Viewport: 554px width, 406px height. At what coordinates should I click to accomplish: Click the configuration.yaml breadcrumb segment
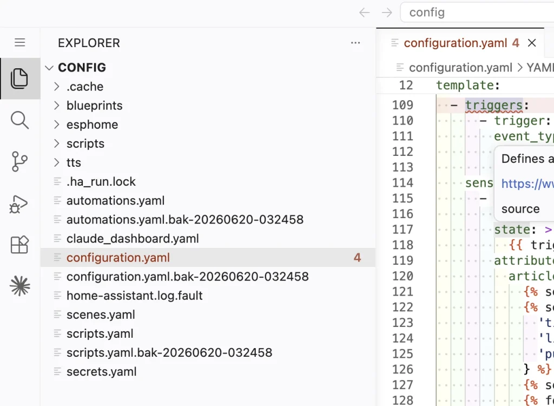pos(460,68)
